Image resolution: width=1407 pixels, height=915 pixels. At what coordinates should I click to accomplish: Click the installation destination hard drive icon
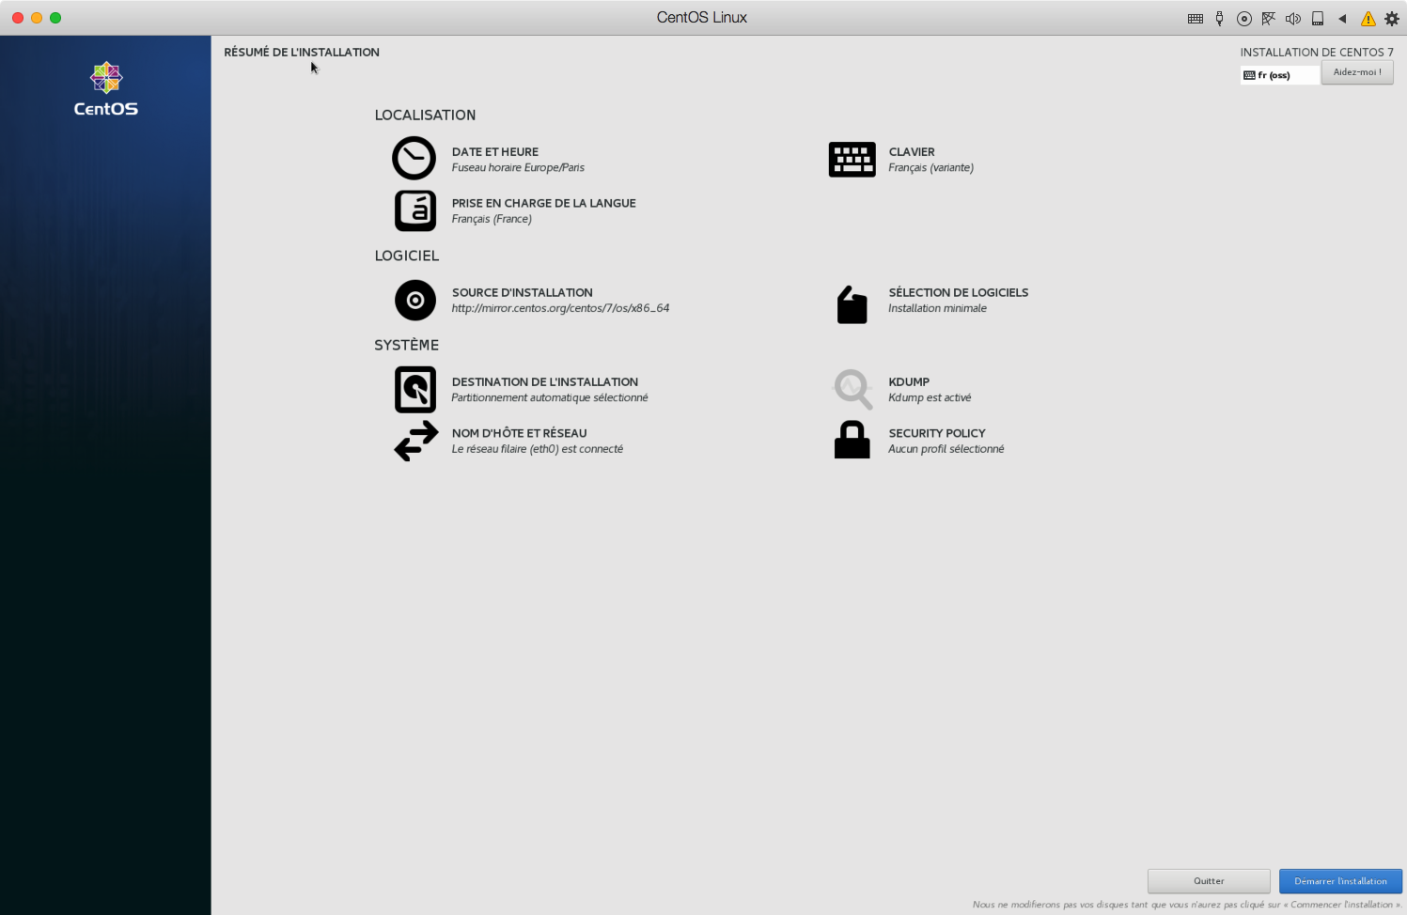414,390
